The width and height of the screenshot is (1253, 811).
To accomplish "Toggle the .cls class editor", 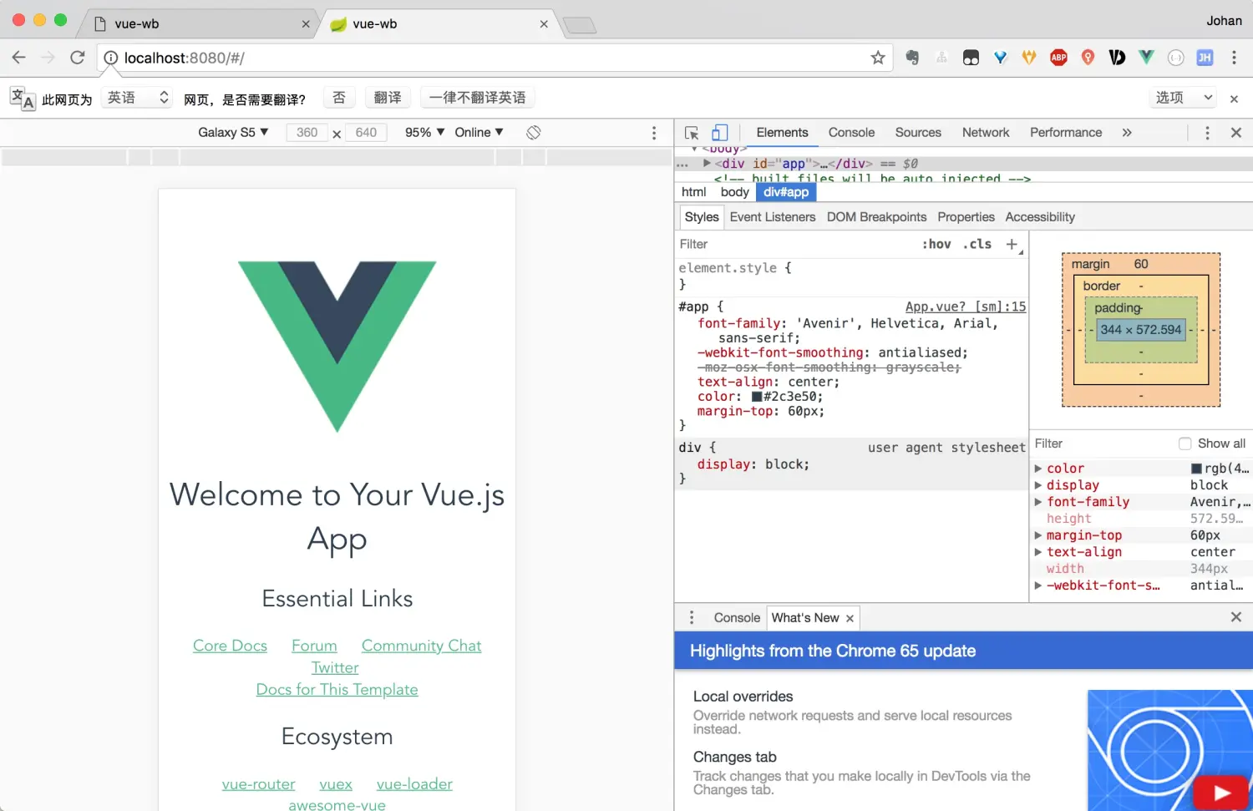I will point(977,244).
